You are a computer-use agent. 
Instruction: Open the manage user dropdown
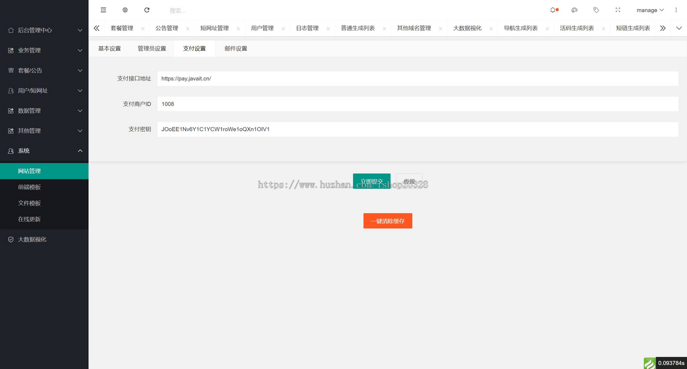pyautogui.click(x=650, y=10)
